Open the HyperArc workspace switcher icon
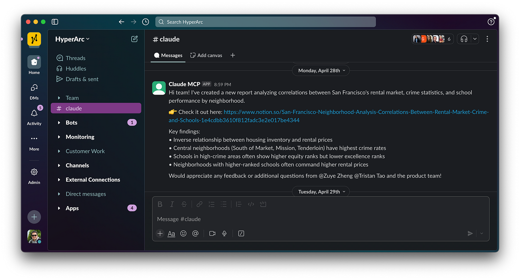The image size is (520, 280). 34,39
